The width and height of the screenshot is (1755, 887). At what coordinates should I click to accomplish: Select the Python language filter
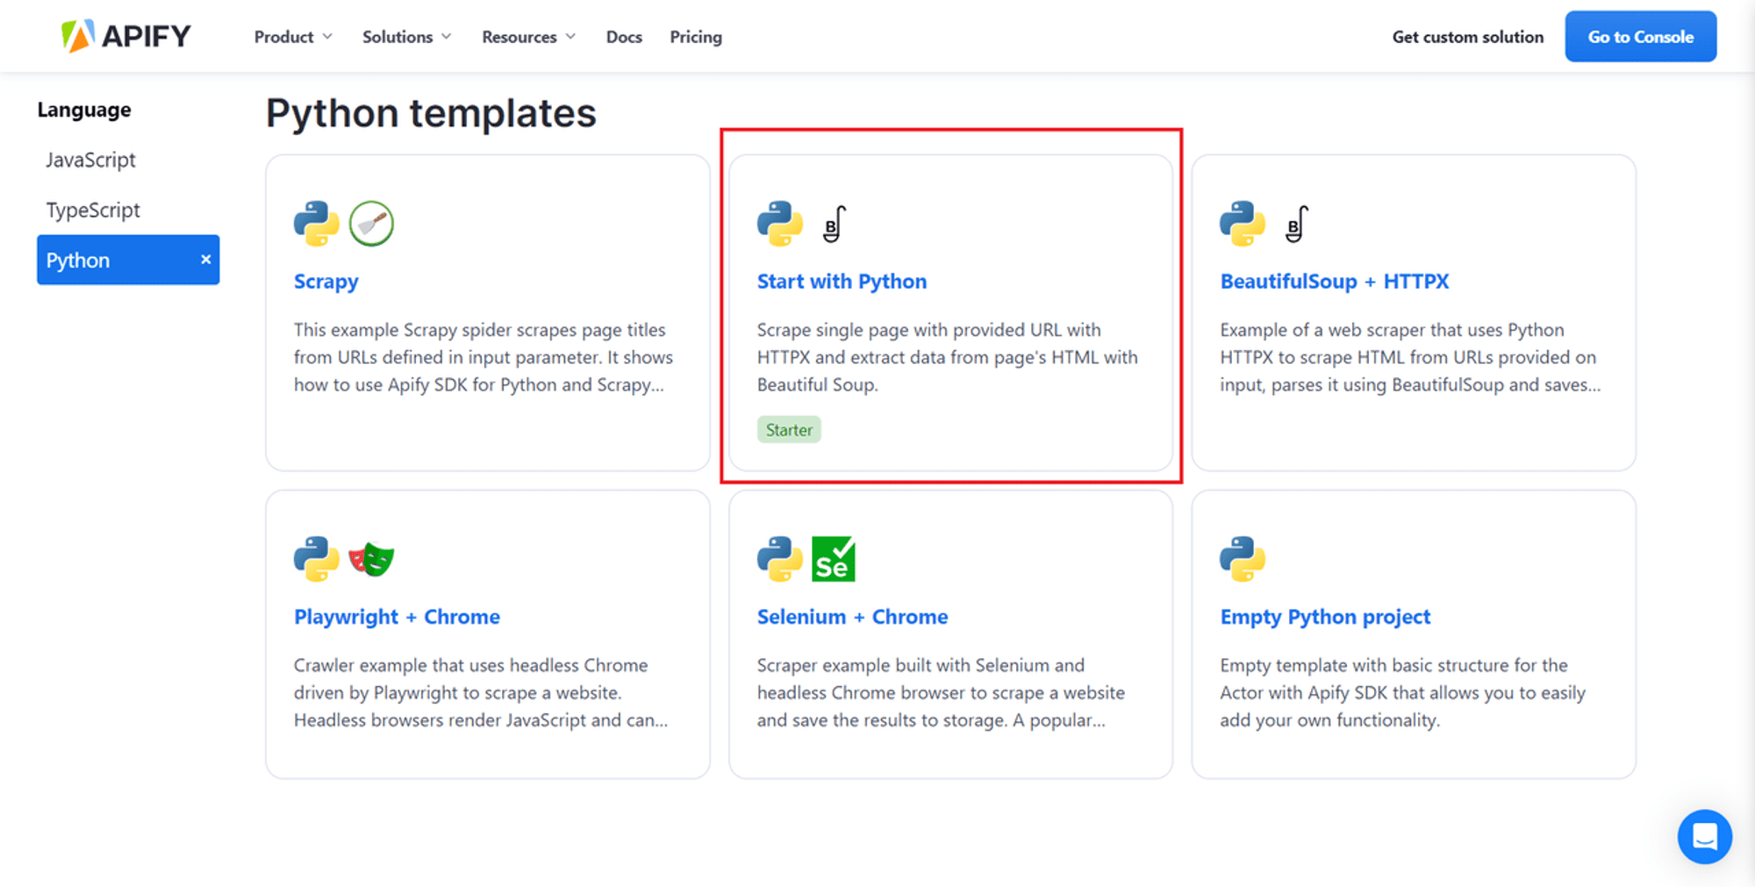click(128, 260)
